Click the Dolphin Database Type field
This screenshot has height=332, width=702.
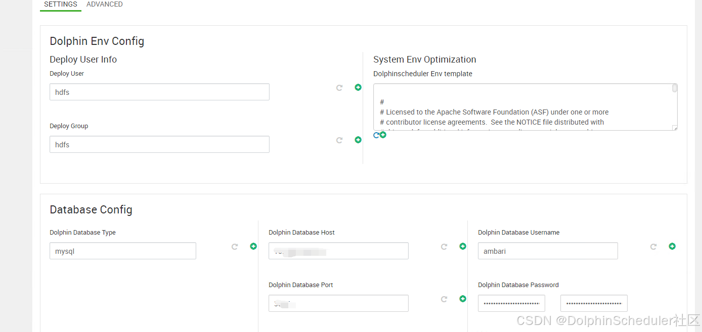coord(123,251)
